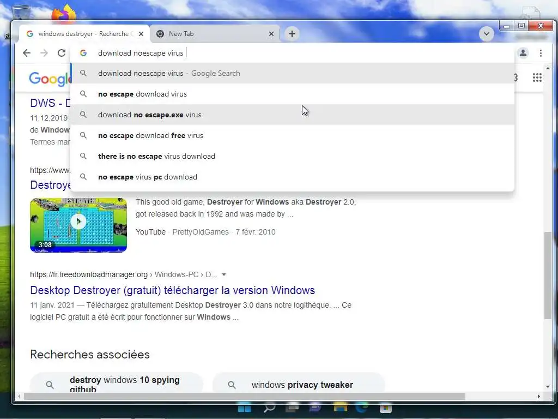Choose suggestion no escape virus pc download
This screenshot has width=558, height=419.
click(x=292, y=177)
